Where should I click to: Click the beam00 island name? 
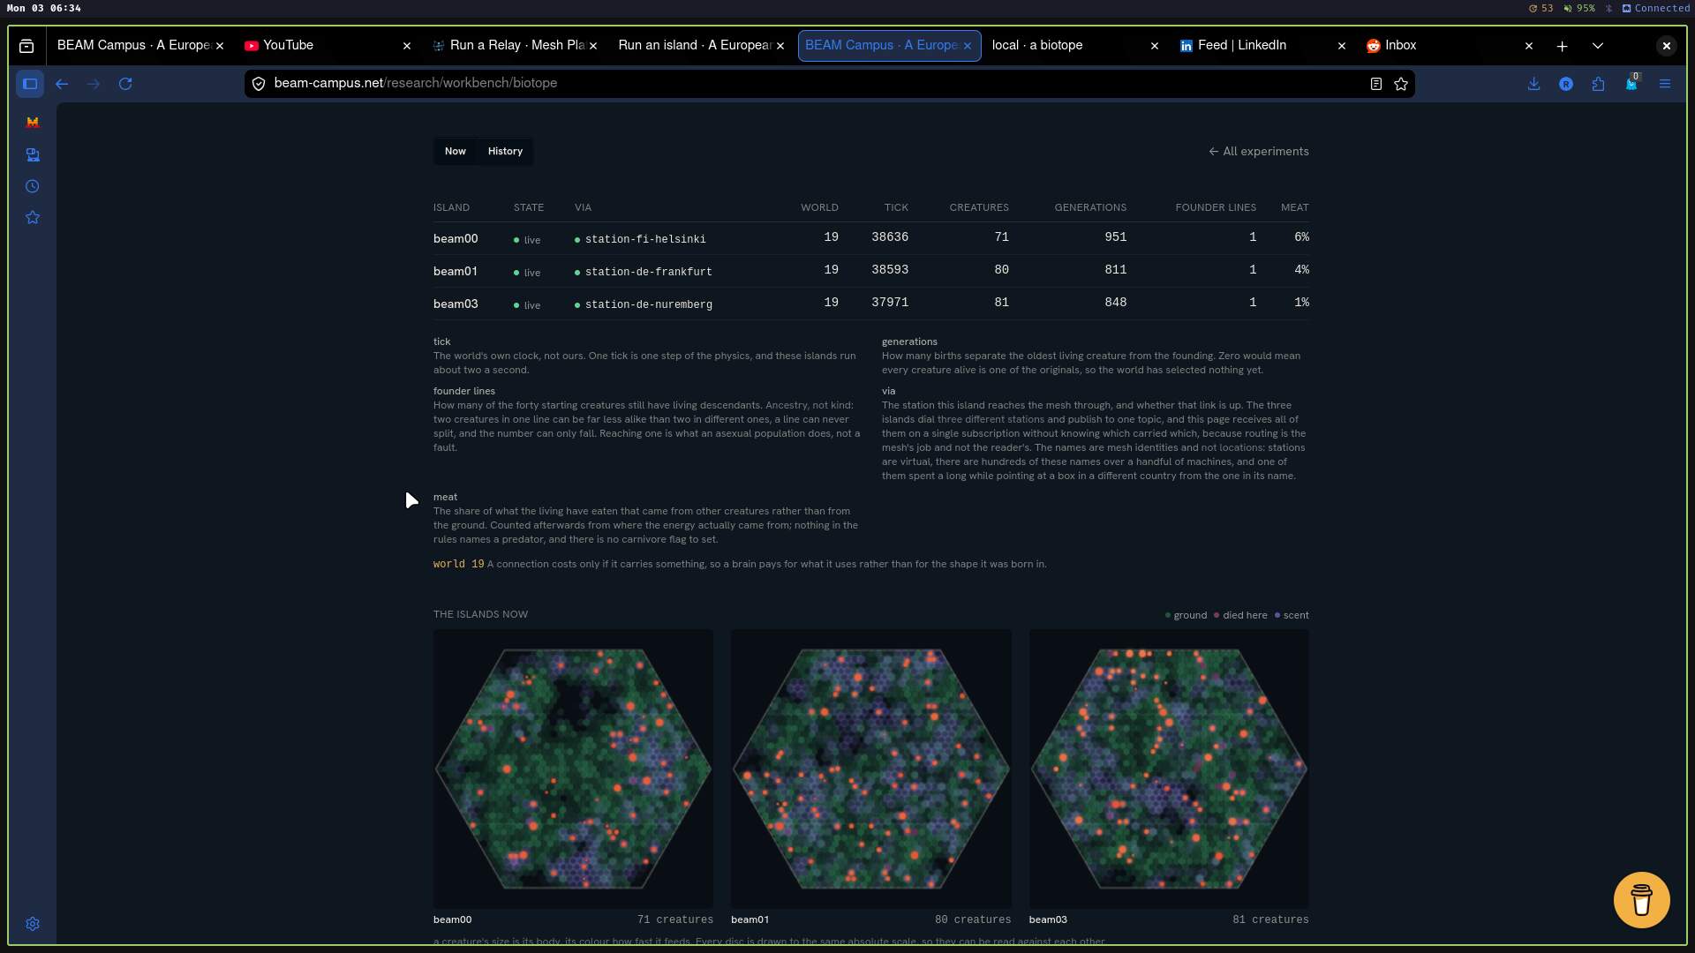[456, 239]
